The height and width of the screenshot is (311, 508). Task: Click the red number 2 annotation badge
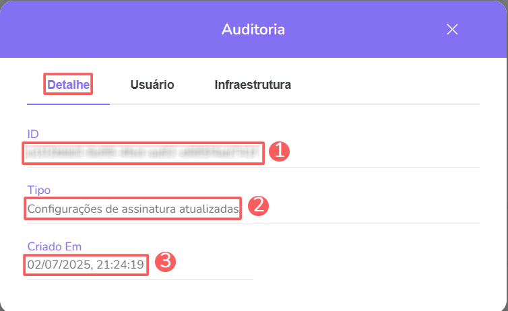click(259, 206)
